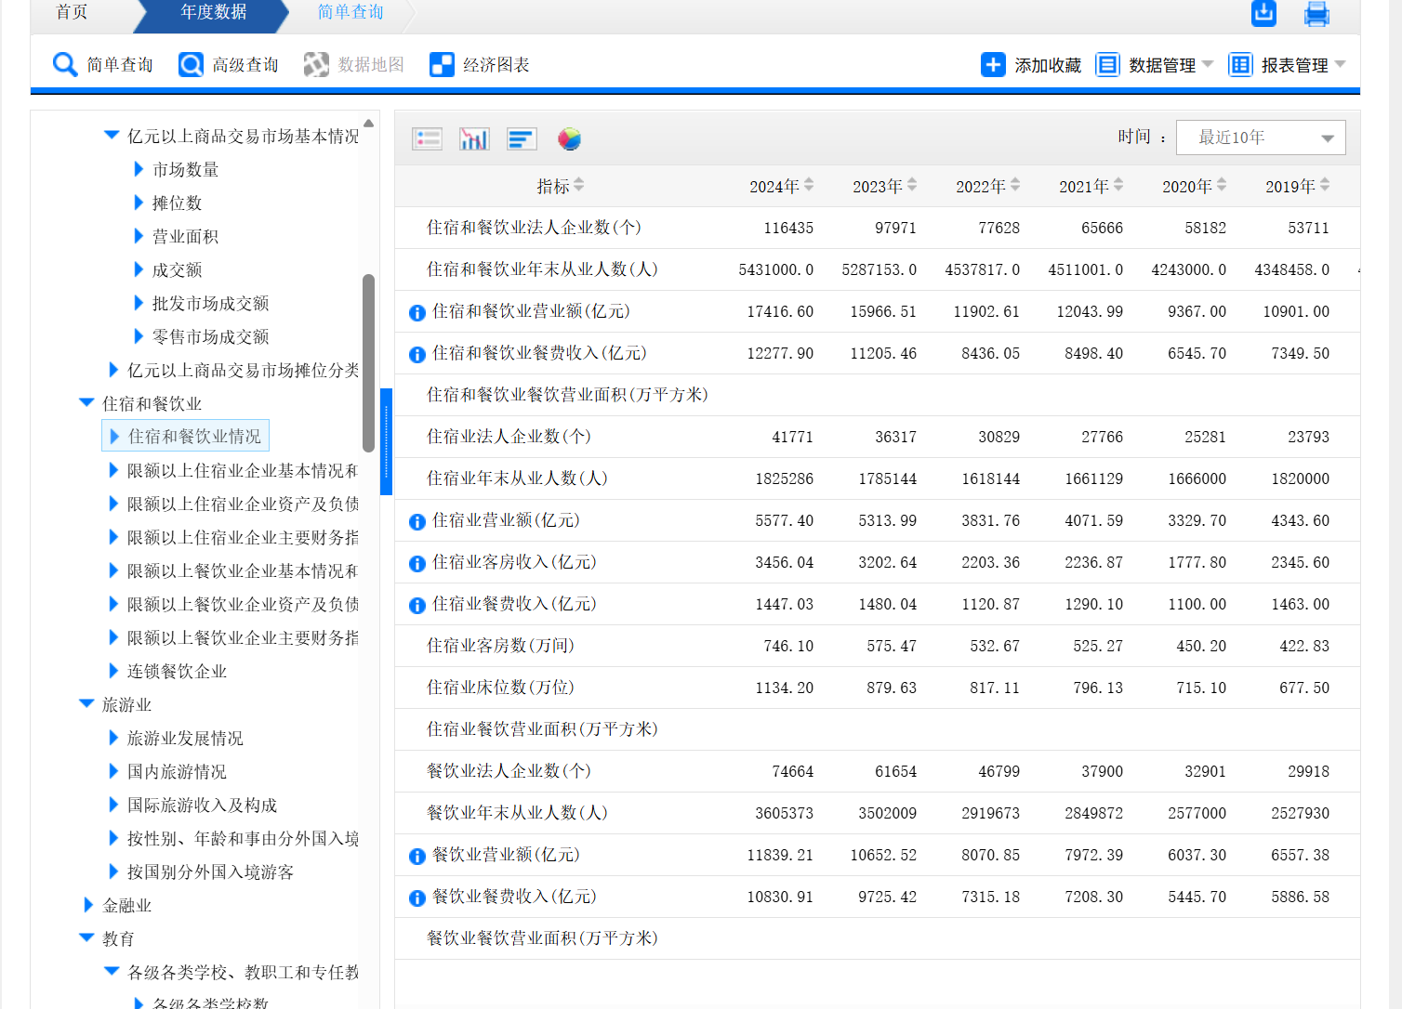
Task: Open the 数据管理 dropdown menu
Action: [1155, 65]
